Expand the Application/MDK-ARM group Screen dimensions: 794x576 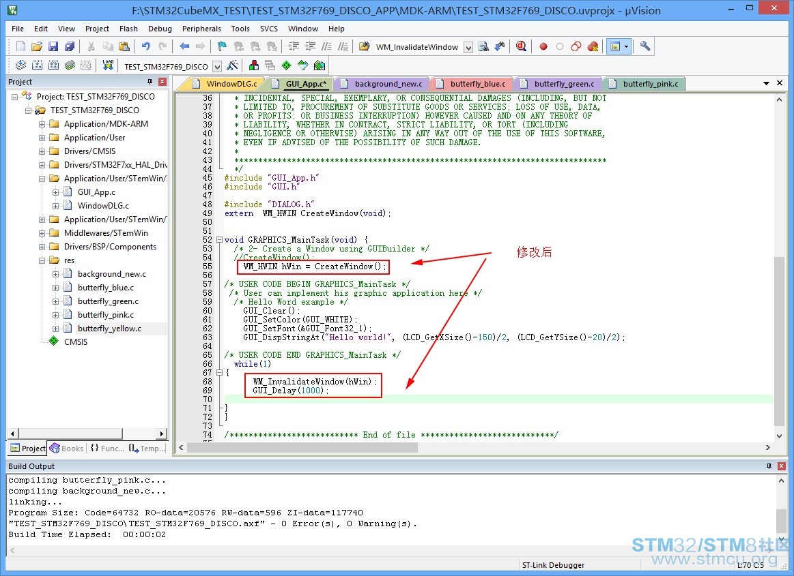(42, 124)
